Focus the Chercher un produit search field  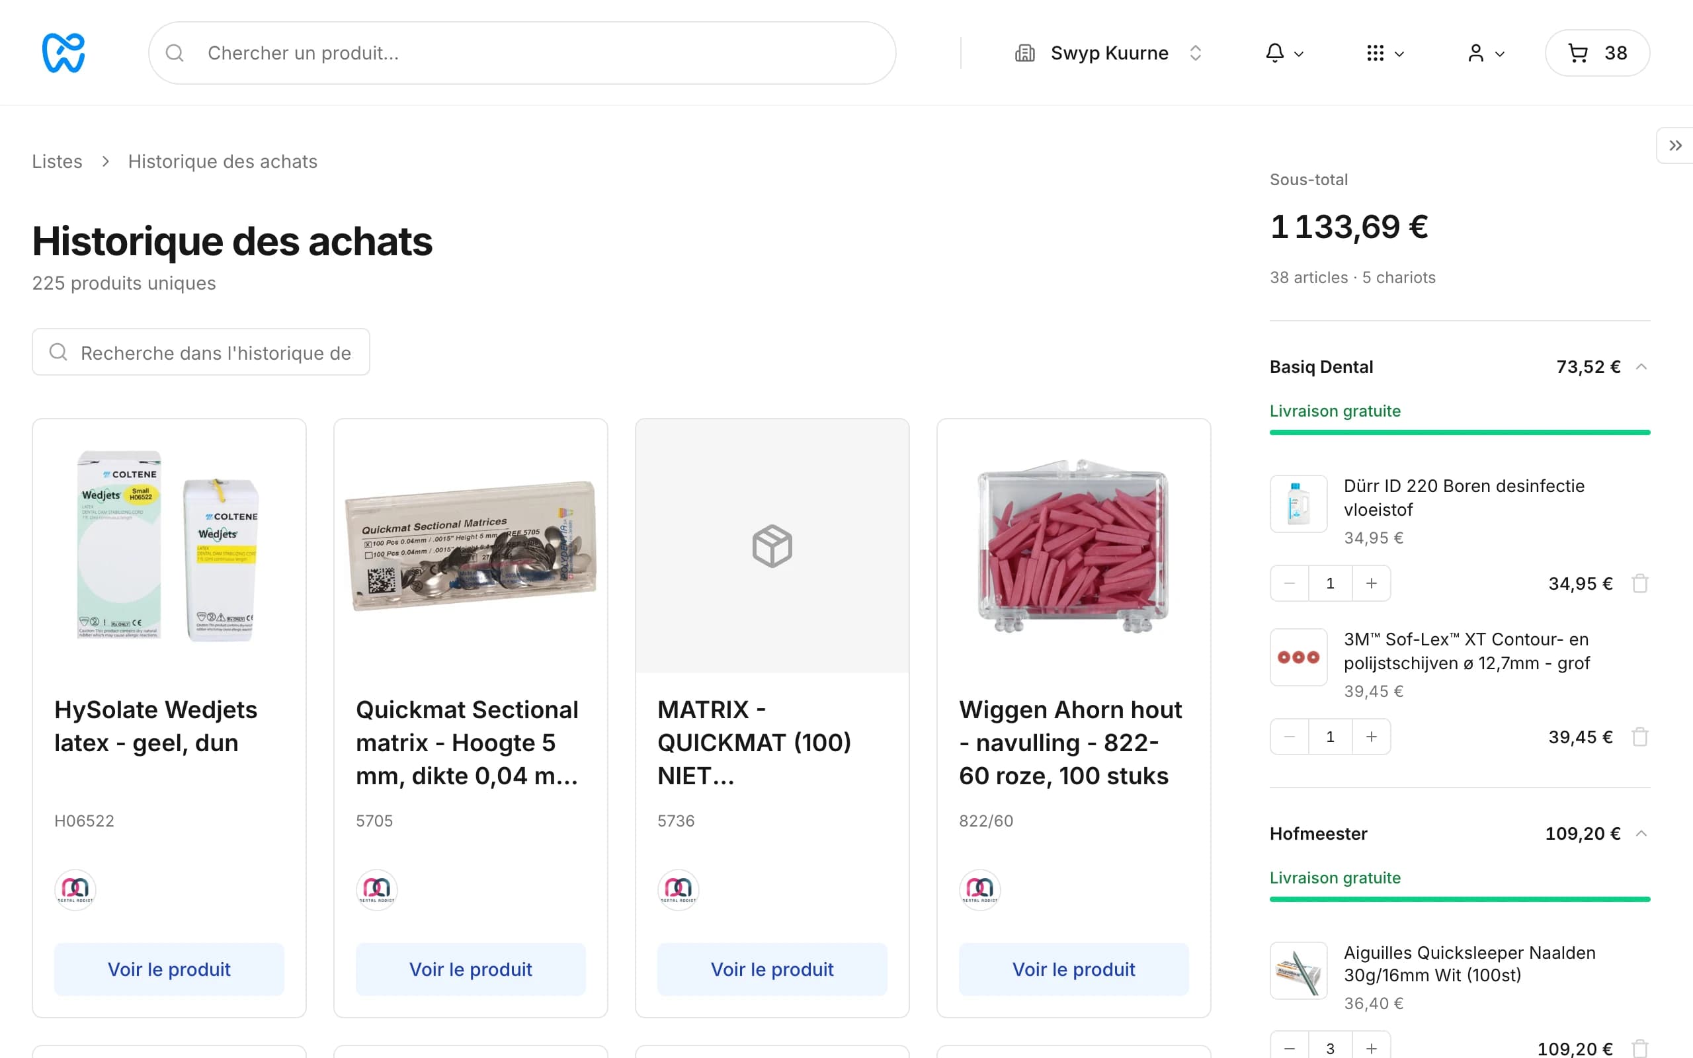522,53
